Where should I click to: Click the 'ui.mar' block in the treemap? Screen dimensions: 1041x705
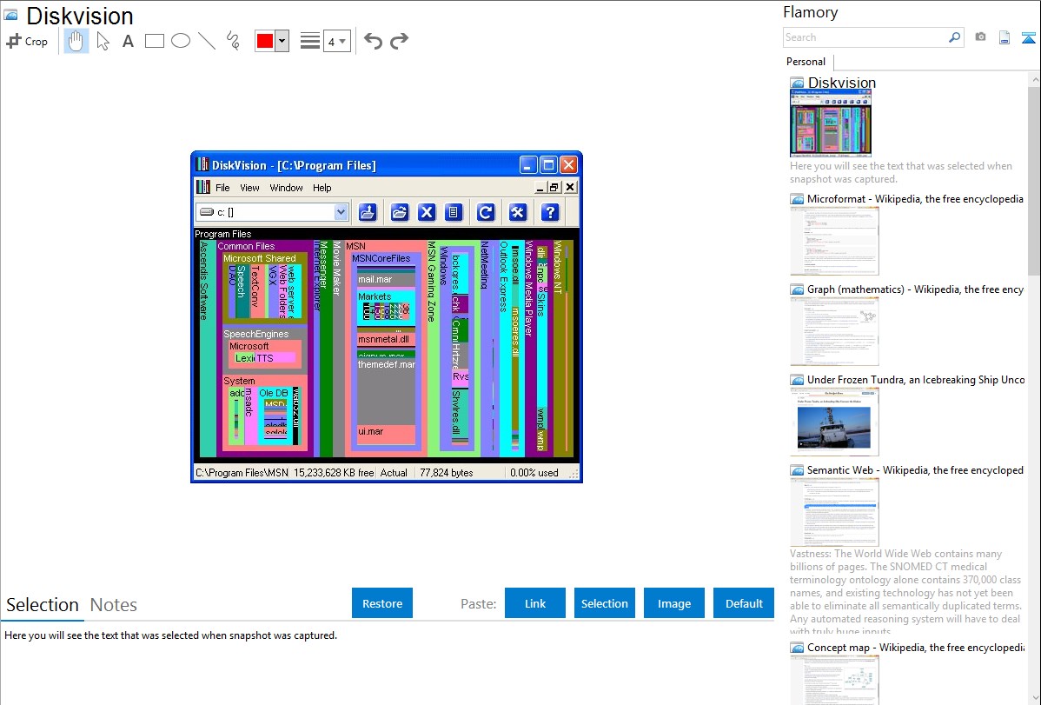tap(387, 434)
